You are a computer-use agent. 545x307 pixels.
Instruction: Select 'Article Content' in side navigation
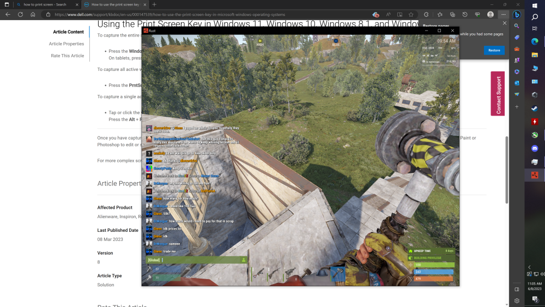coord(68,32)
